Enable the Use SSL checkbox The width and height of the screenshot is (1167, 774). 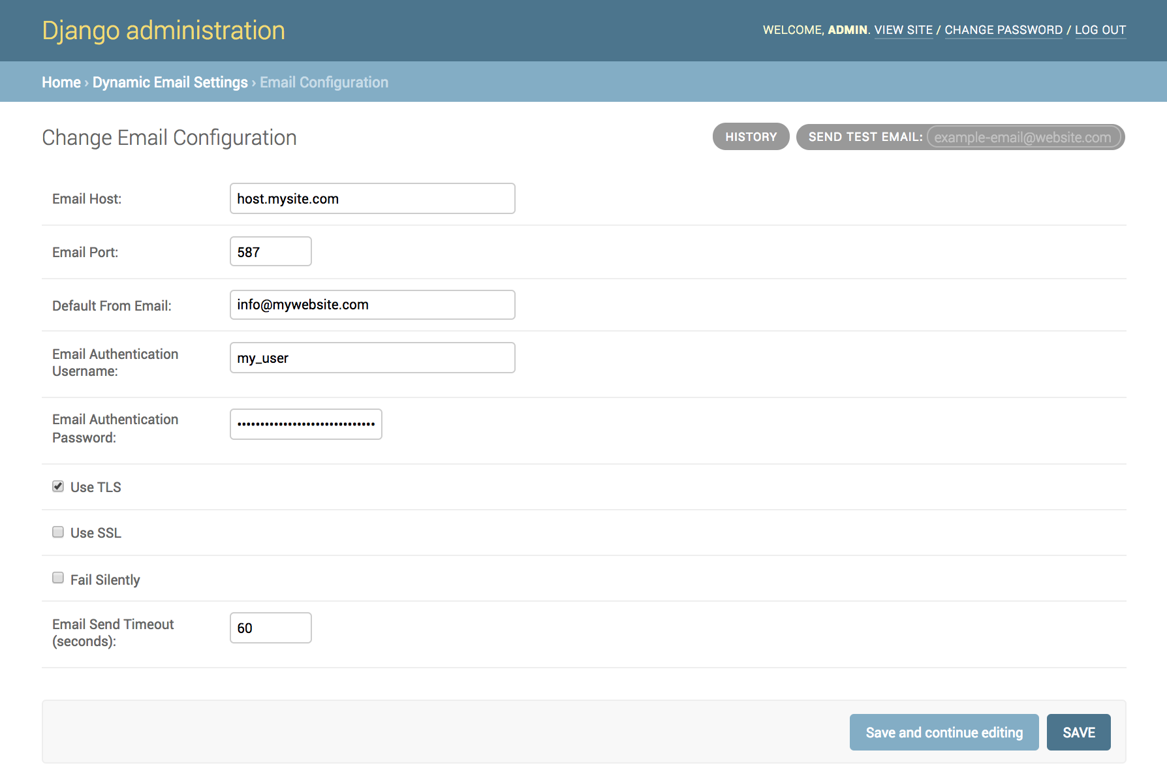(58, 532)
